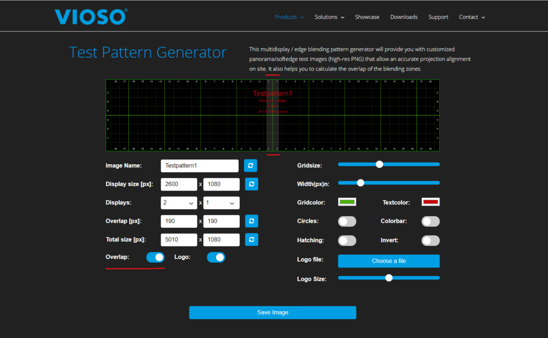The image size is (548, 338).
Task: Turn on the Colorbar switch
Action: (431, 221)
